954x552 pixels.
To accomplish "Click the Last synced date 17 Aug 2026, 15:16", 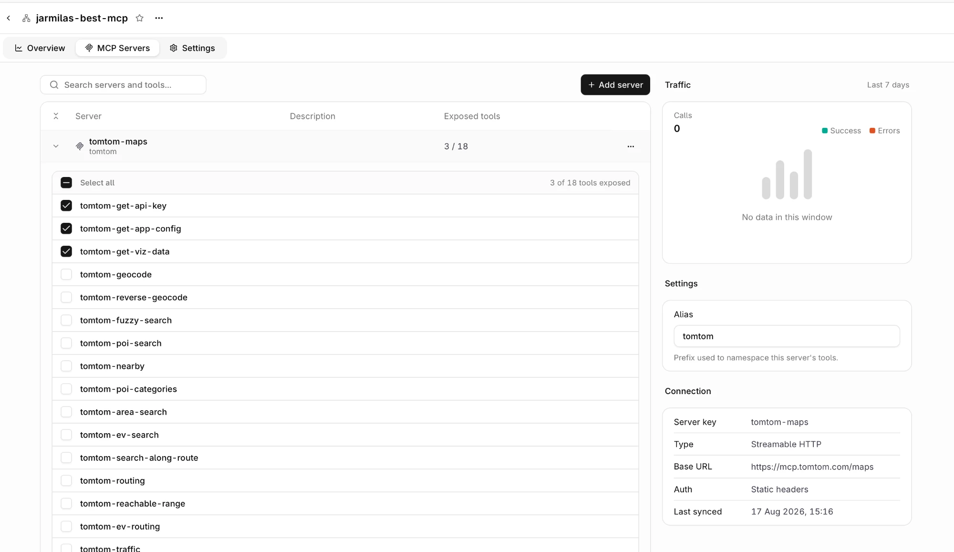I will 792,511.
